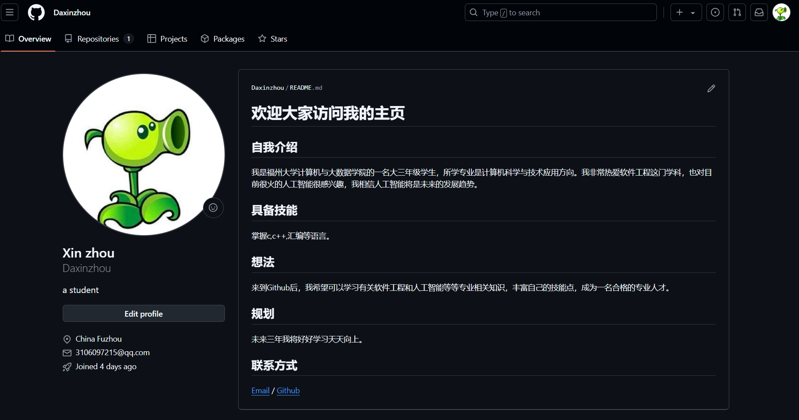Click the Daxinzhou username under profile name
The width and height of the screenshot is (799, 420).
tap(87, 268)
